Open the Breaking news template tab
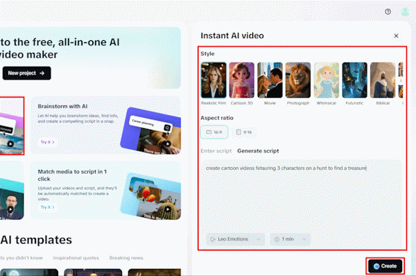The image size is (416, 276). [x=126, y=258]
